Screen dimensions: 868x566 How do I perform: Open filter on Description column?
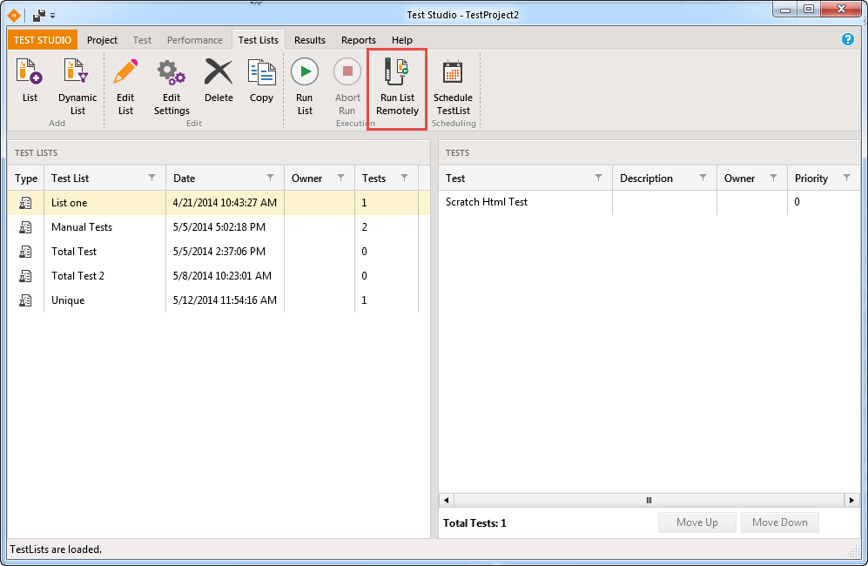(x=703, y=178)
